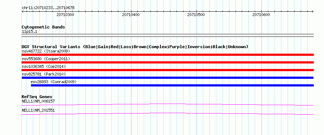324x135 pixels.
Task: Open the nsv553680 (Cooper2011) variant label
Action: point(46,59)
